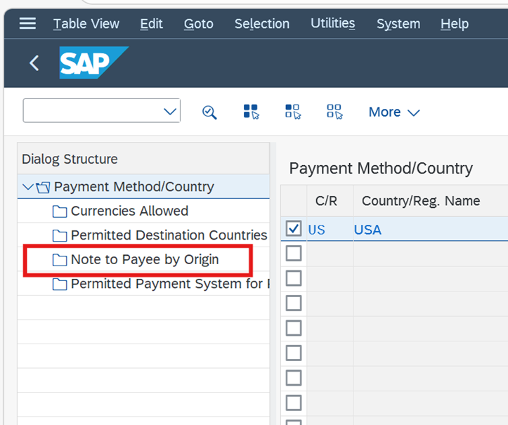The image size is (508, 425).
Task: Open the Table View menu
Action: coord(86,24)
